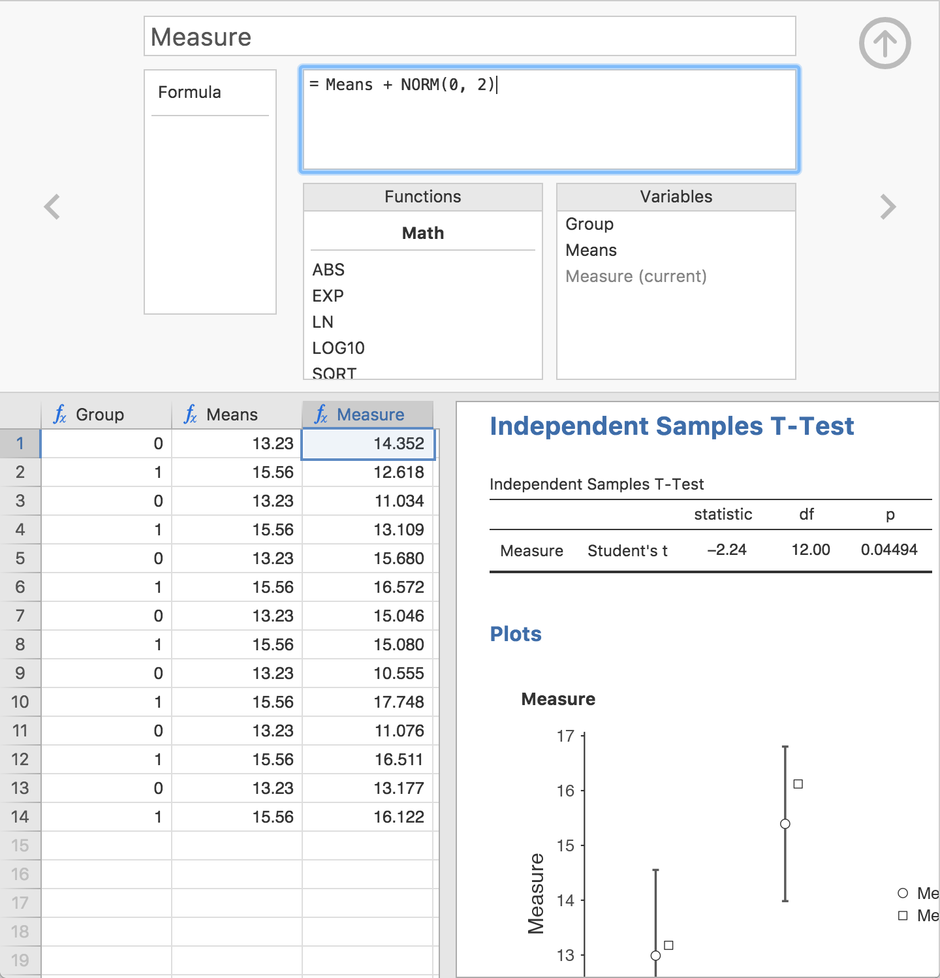Click the t statistic value -2.24
The image size is (940, 978).
pos(727,550)
